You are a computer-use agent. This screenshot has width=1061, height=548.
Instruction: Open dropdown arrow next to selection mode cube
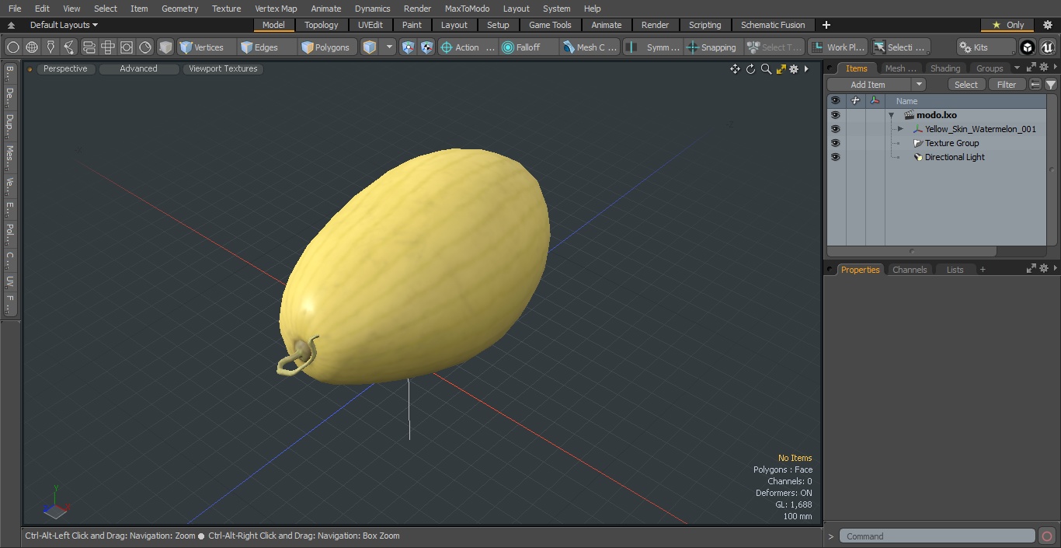tap(389, 47)
